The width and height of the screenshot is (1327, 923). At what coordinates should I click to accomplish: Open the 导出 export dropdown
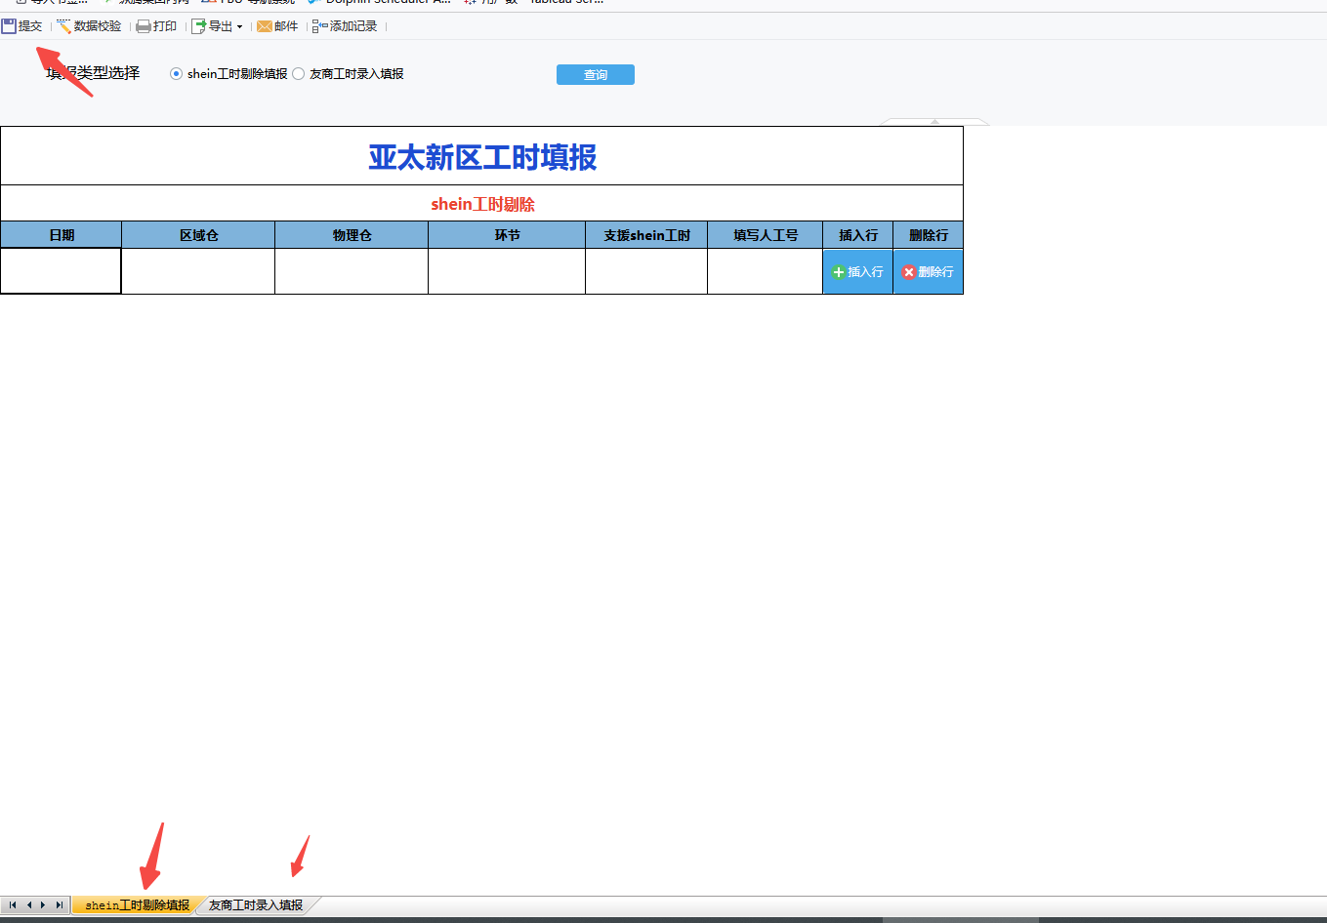pyautogui.click(x=217, y=26)
